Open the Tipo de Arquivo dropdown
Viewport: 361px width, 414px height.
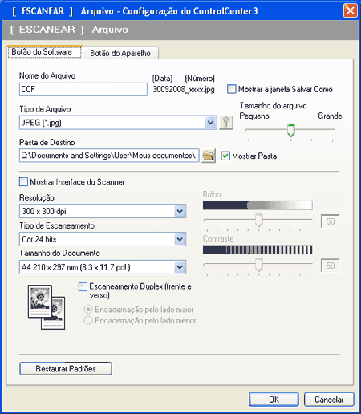coord(211,123)
